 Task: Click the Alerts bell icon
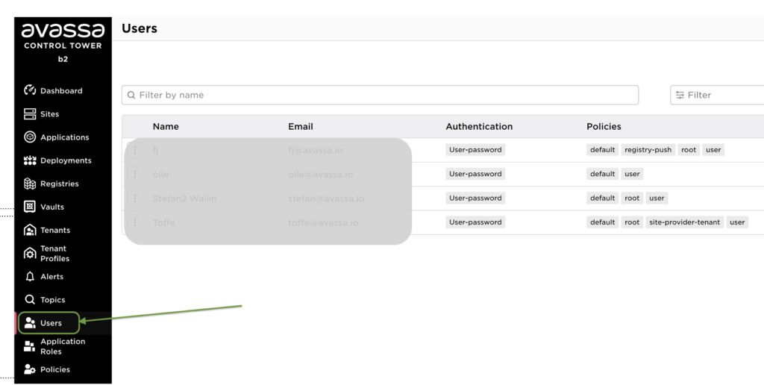pos(30,277)
